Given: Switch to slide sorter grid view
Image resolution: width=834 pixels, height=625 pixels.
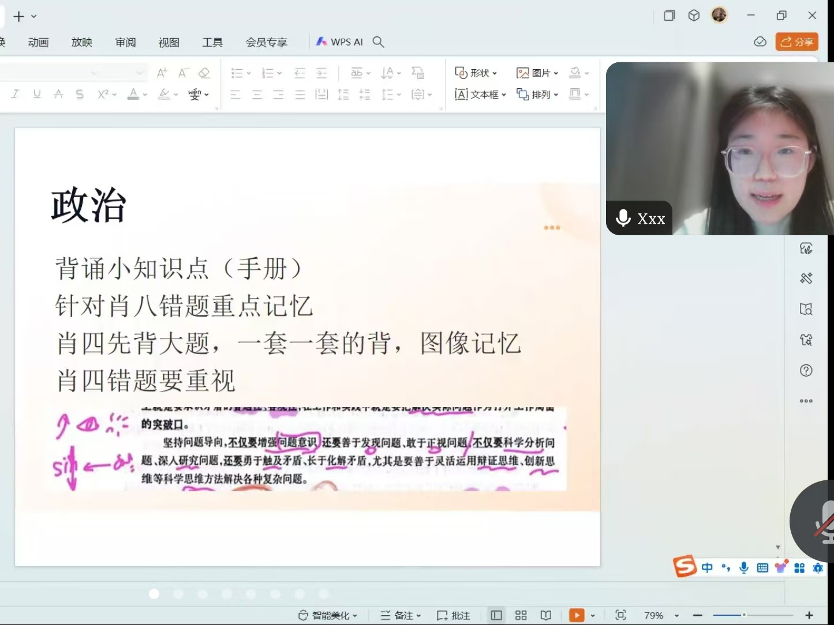Looking at the screenshot, I should (x=521, y=615).
